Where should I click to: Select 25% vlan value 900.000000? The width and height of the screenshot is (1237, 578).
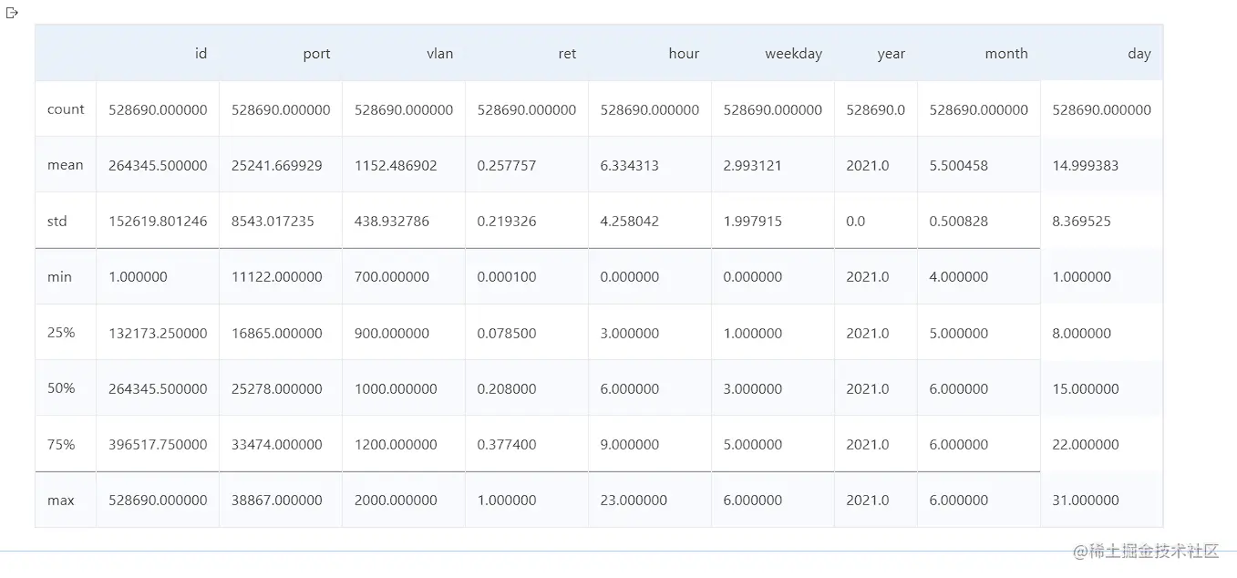[x=392, y=334]
